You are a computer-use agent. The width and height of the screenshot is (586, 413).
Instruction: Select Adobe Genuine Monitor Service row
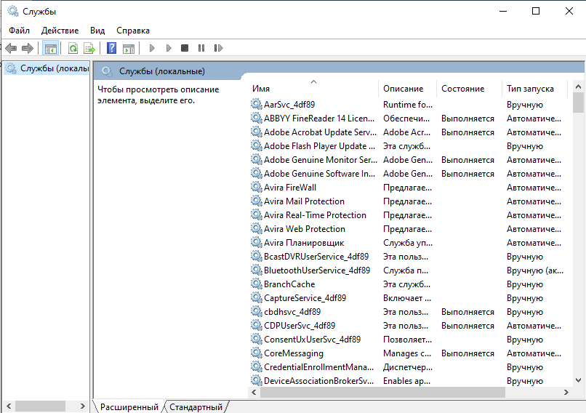(407, 160)
